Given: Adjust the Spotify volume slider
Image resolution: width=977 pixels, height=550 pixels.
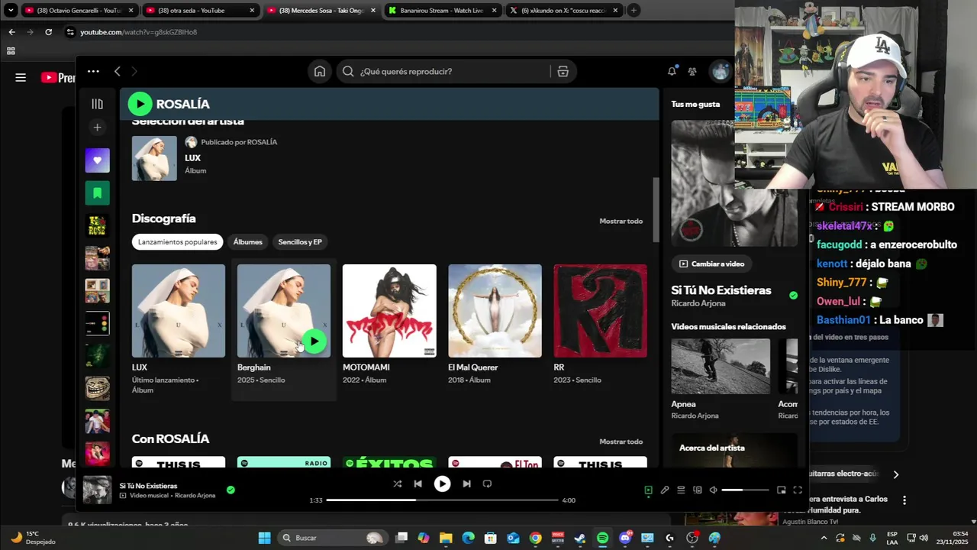Looking at the screenshot, I should (745, 490).
